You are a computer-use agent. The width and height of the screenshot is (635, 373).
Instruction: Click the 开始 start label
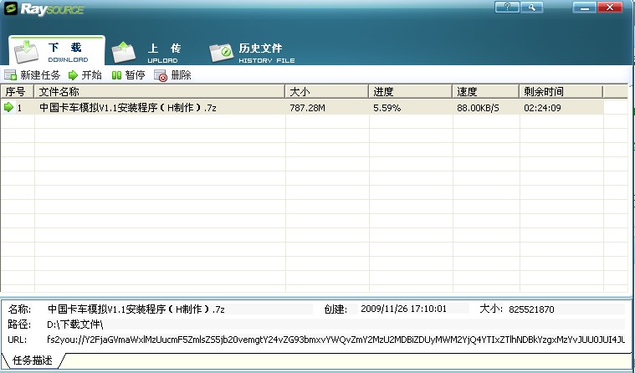(91, 75)
